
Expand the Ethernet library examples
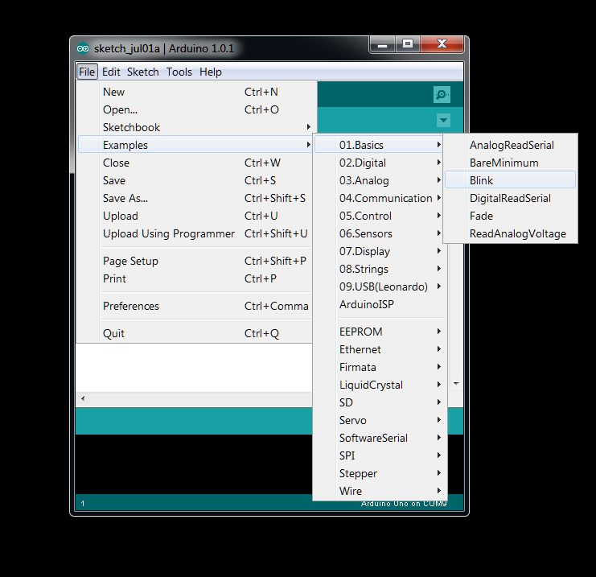pos(380,349)
